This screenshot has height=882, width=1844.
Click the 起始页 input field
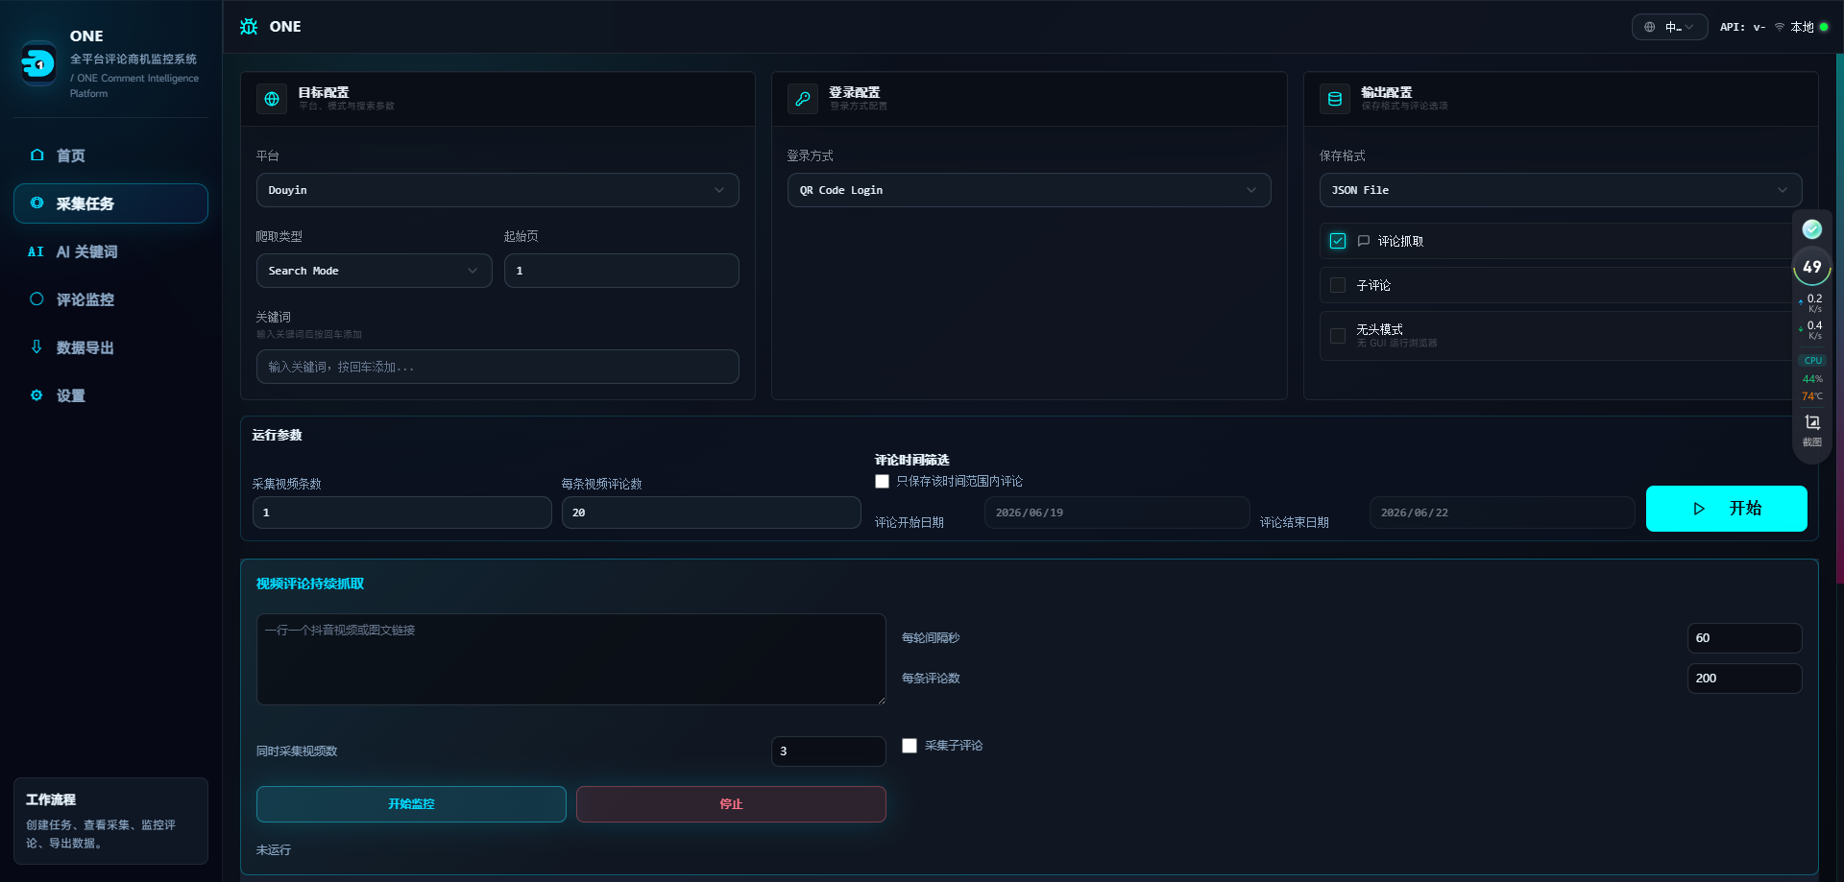[x=620, y=271]
